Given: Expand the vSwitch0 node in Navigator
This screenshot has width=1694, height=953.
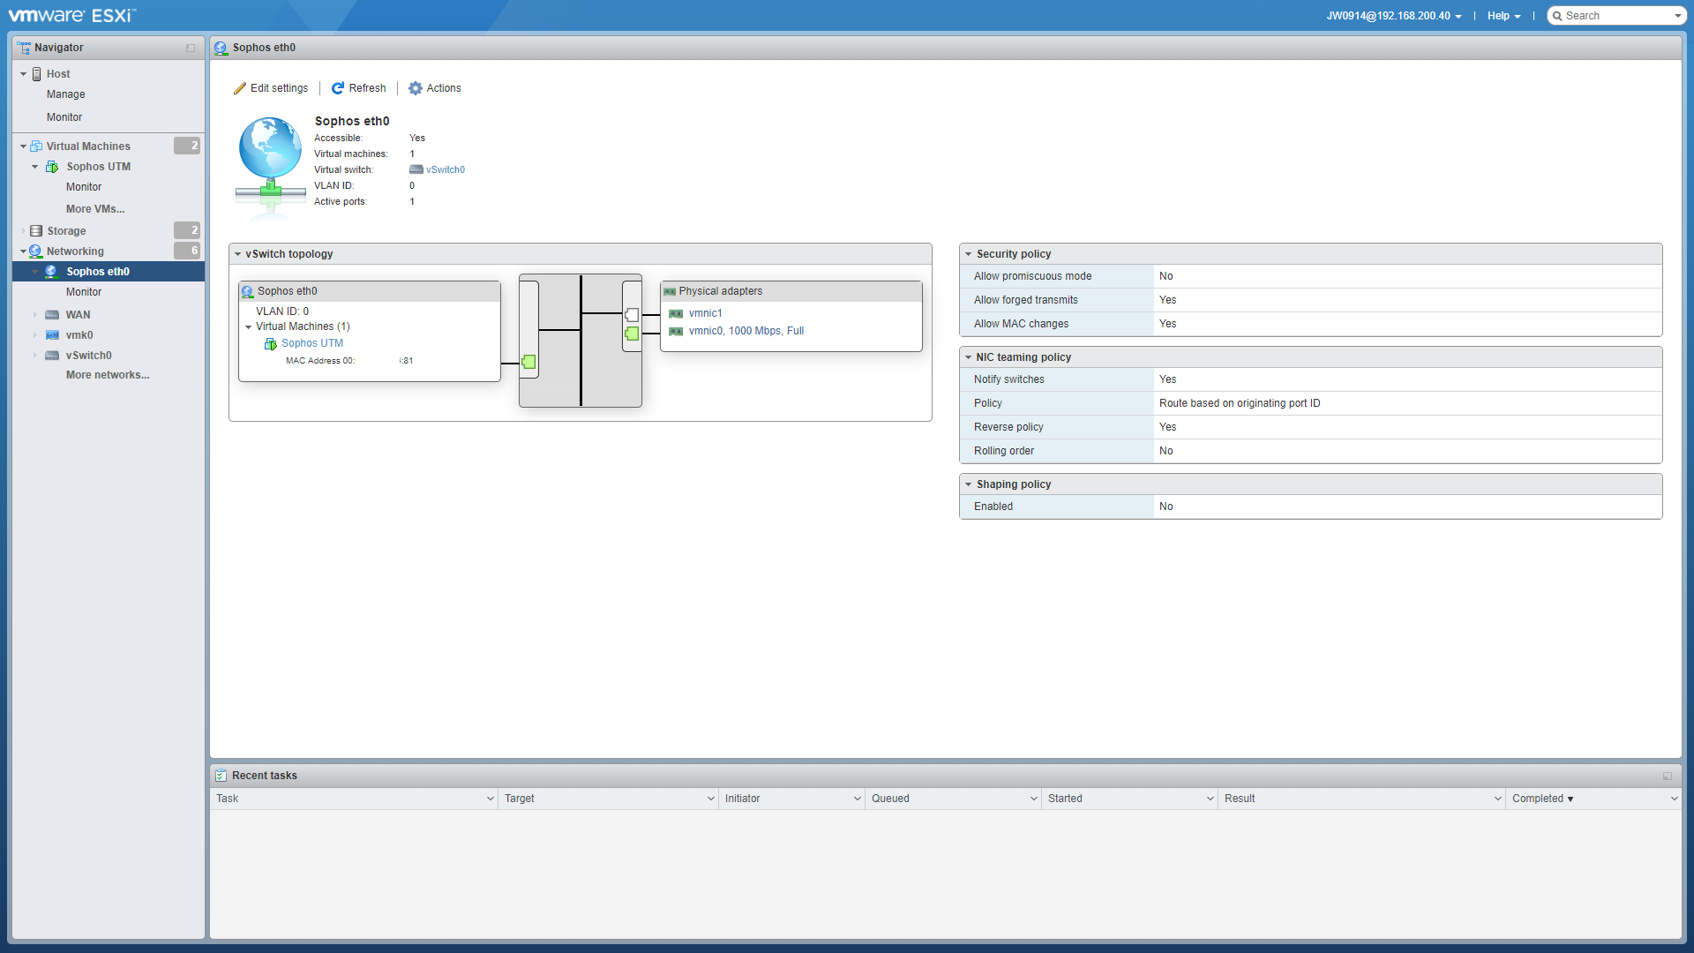Looking at the screenshot, I should click(x=34, y=356).
